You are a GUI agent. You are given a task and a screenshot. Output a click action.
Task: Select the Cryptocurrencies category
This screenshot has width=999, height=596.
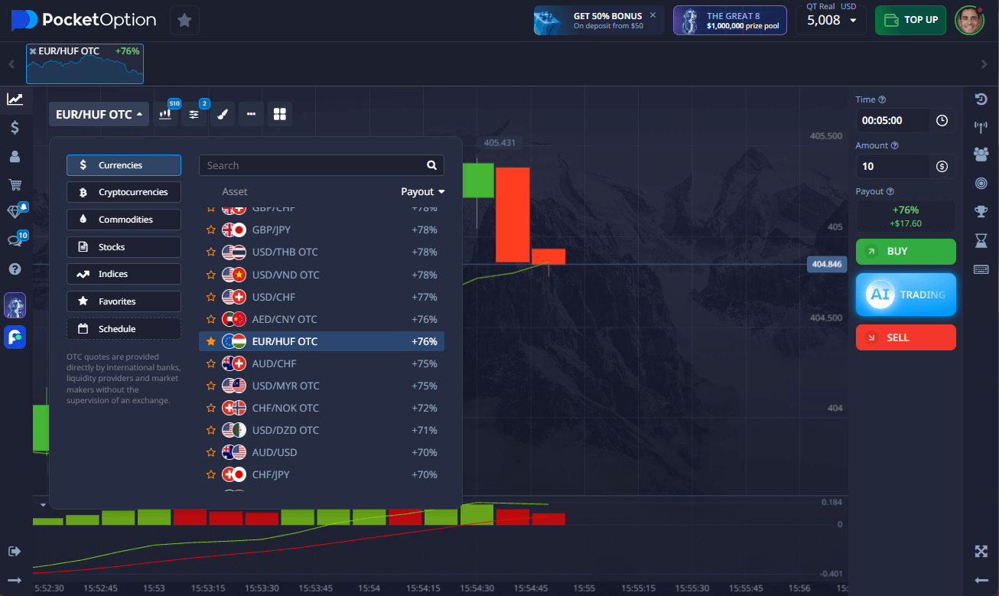(124, 192)
